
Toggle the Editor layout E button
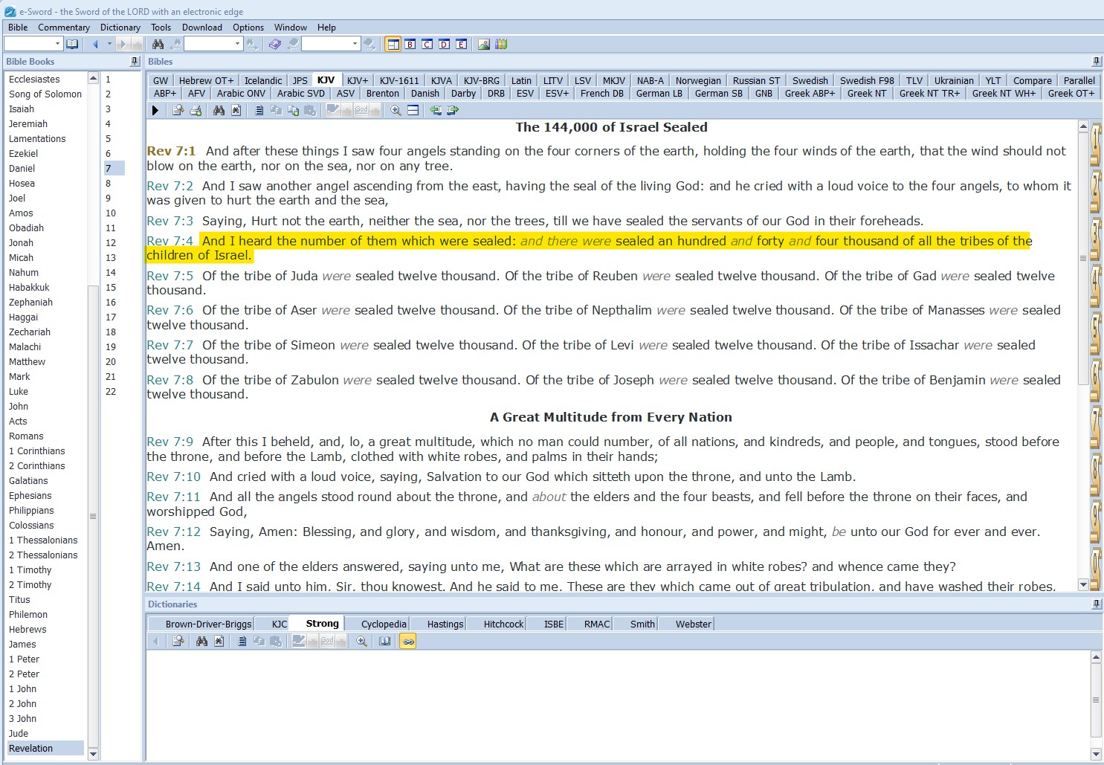462,45
